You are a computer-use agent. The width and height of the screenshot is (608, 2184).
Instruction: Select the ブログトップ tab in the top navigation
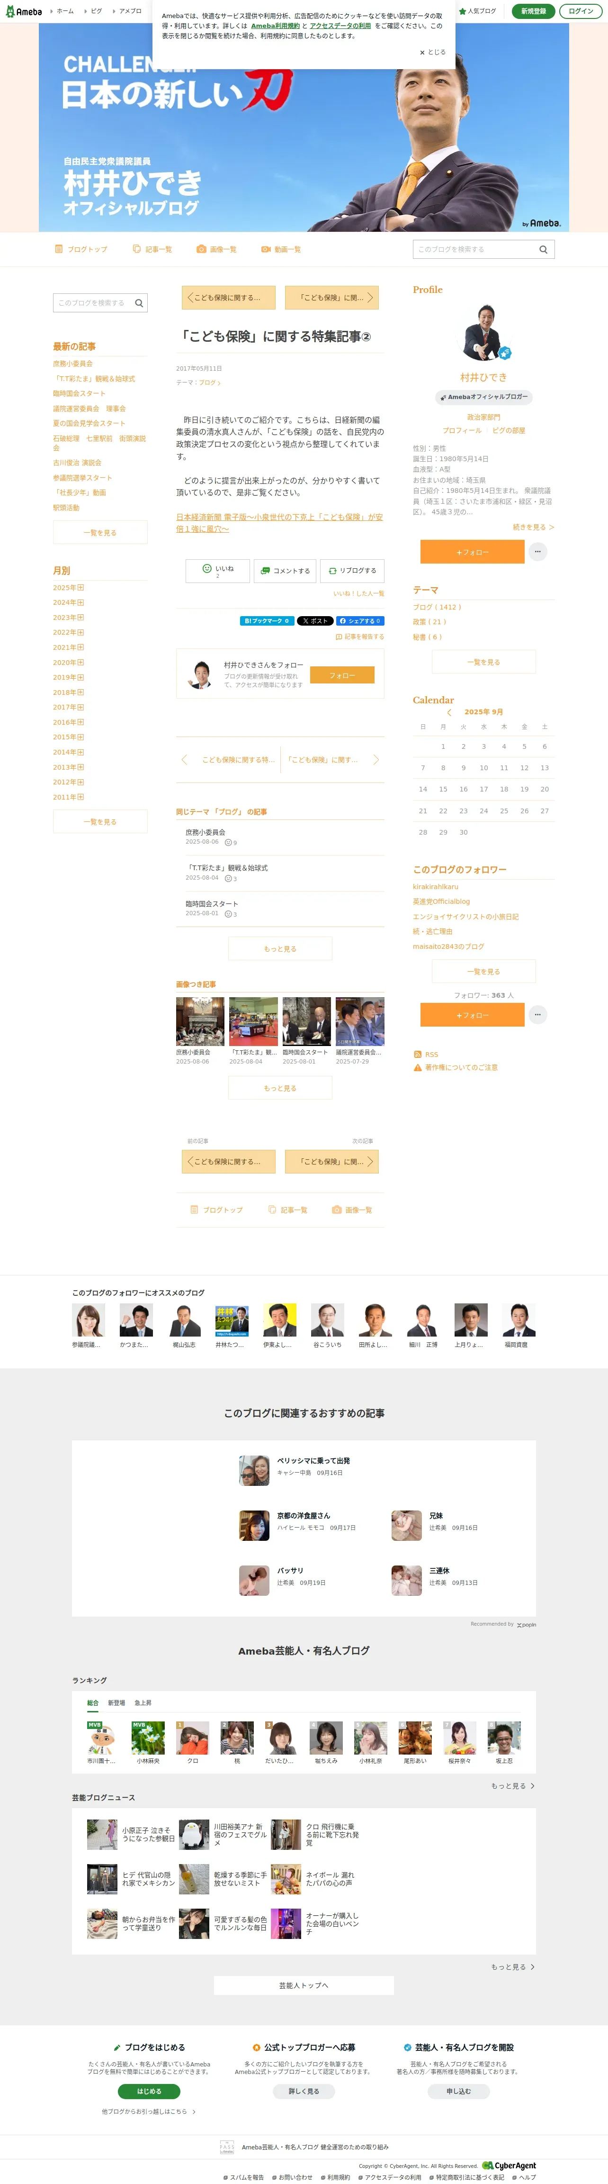pos(81,249)
